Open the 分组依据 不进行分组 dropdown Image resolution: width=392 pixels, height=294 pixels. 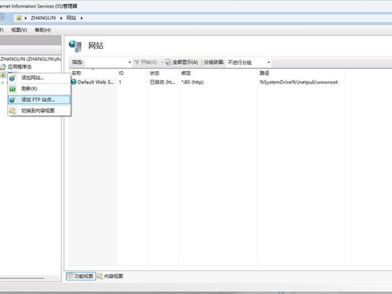[x=269, y=62]
